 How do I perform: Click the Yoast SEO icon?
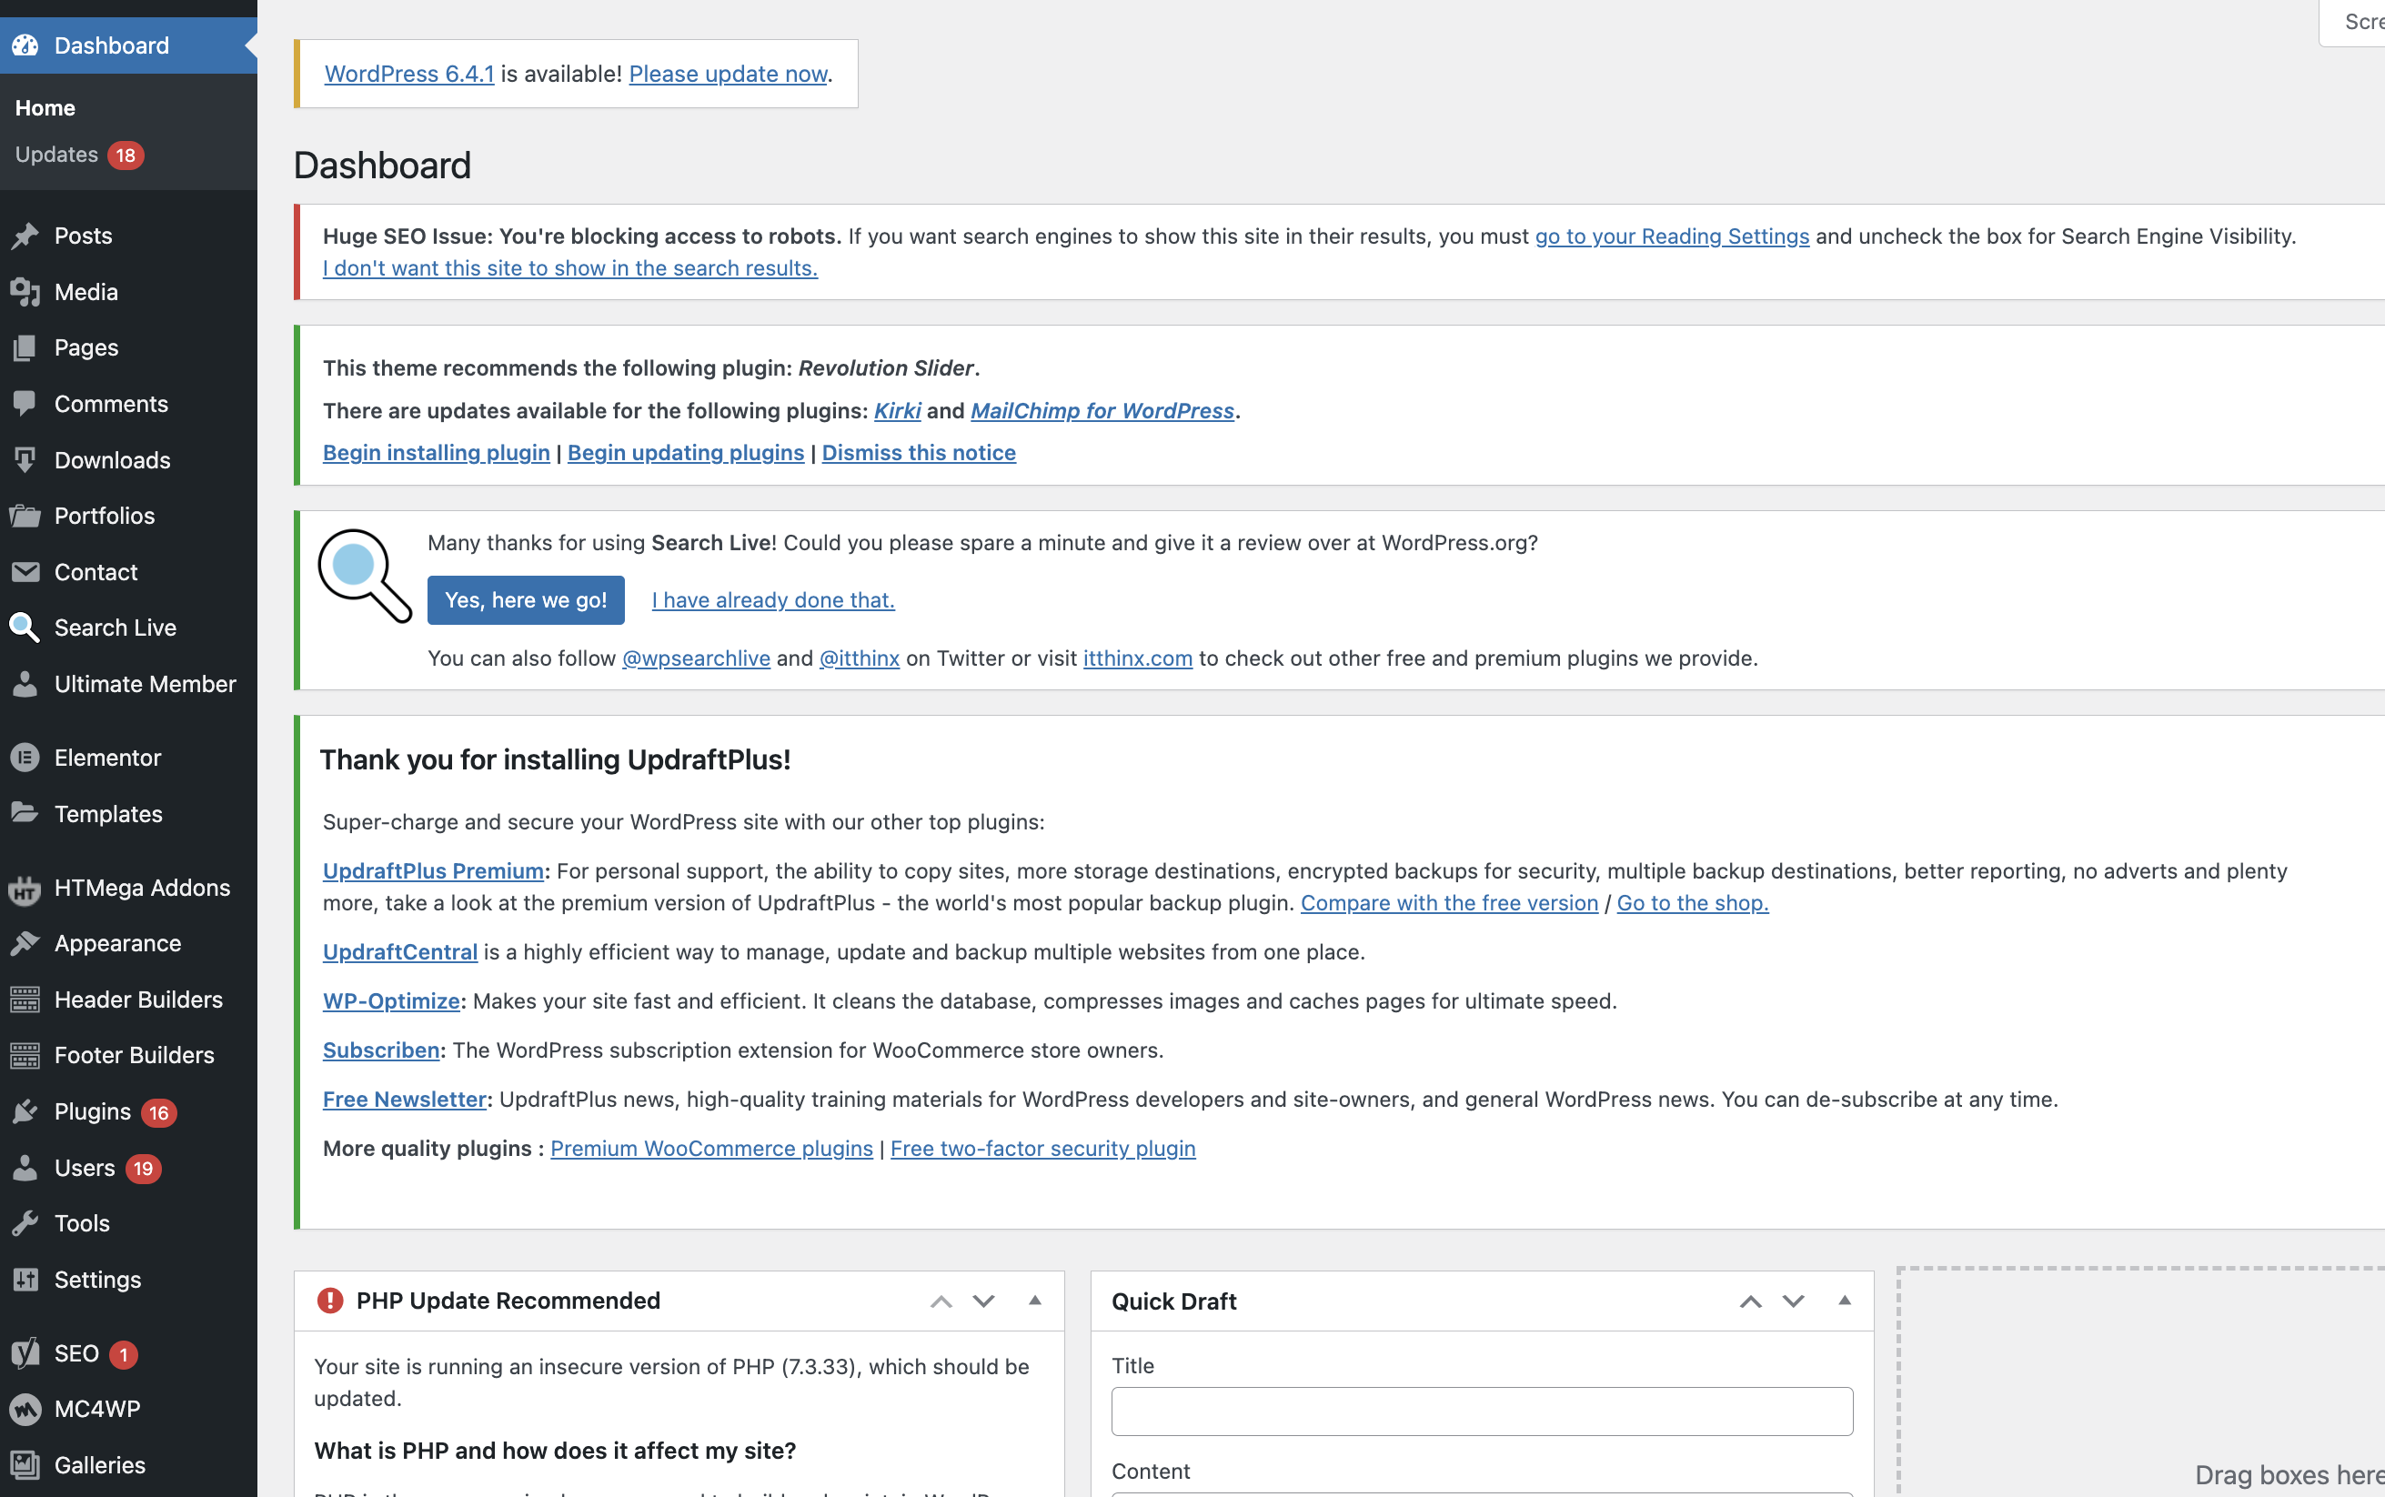[x=25, y=1353]
